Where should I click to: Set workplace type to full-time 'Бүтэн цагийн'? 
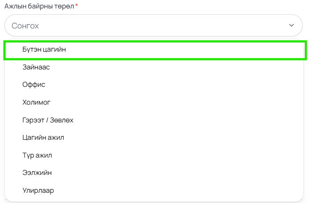pos(155,49)
